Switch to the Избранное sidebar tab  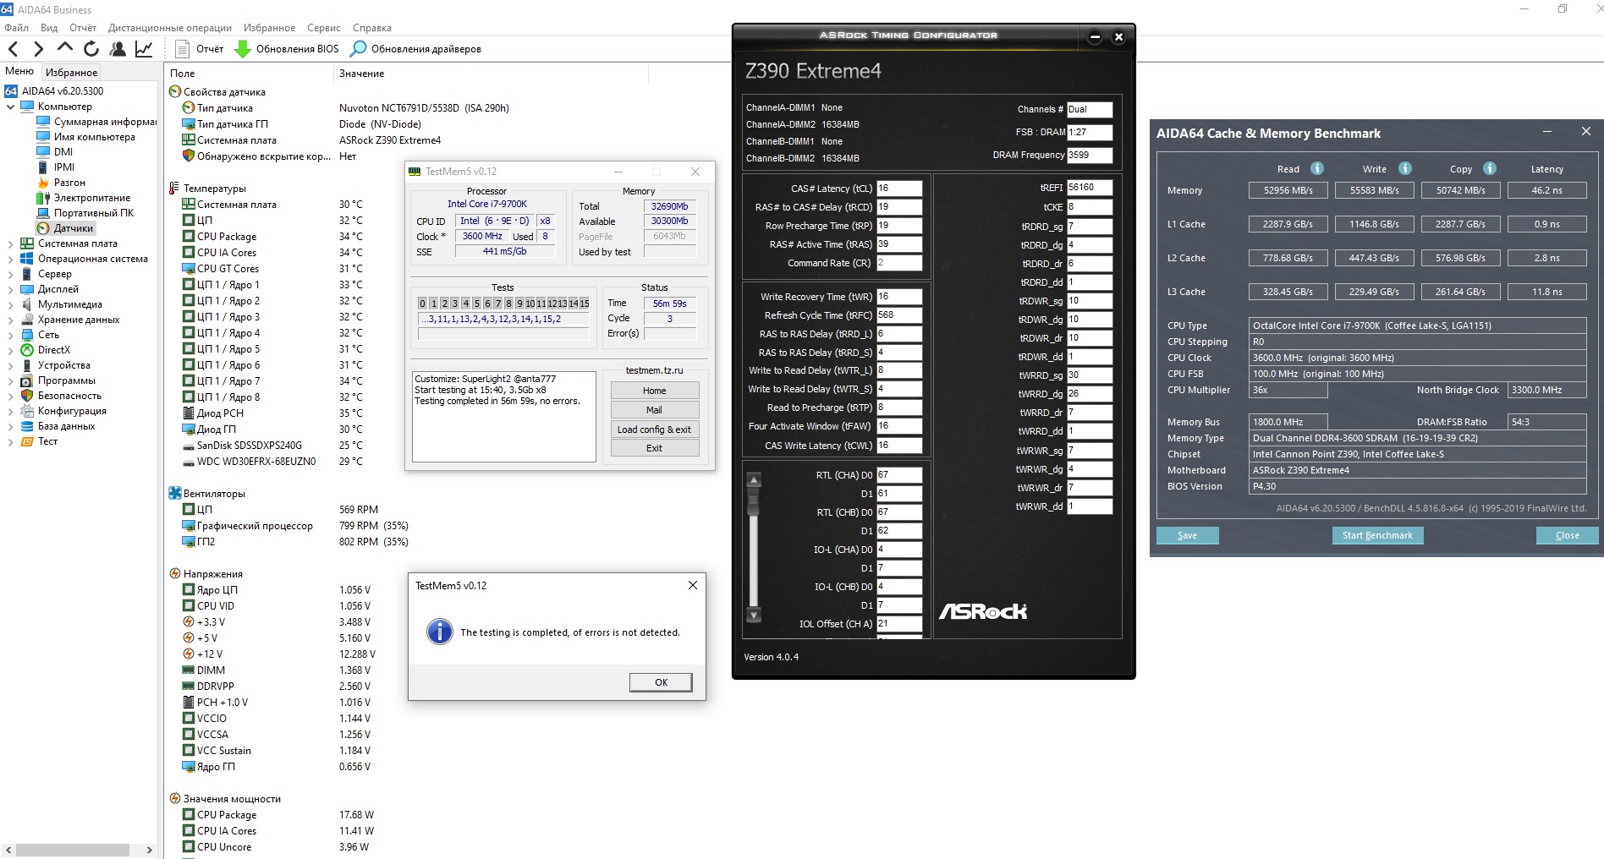click(x=71, y=72)
